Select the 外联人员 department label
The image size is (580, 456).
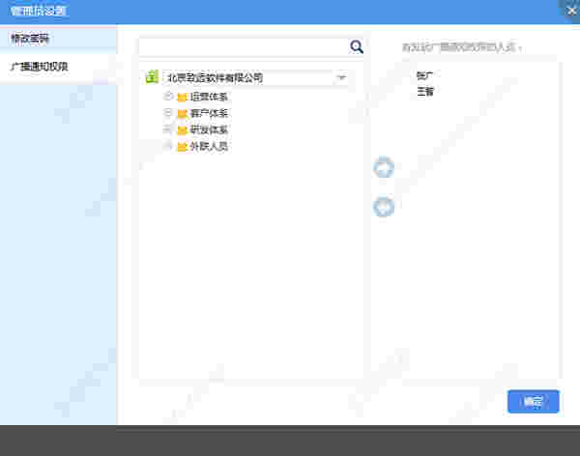(x=209, y=146)
